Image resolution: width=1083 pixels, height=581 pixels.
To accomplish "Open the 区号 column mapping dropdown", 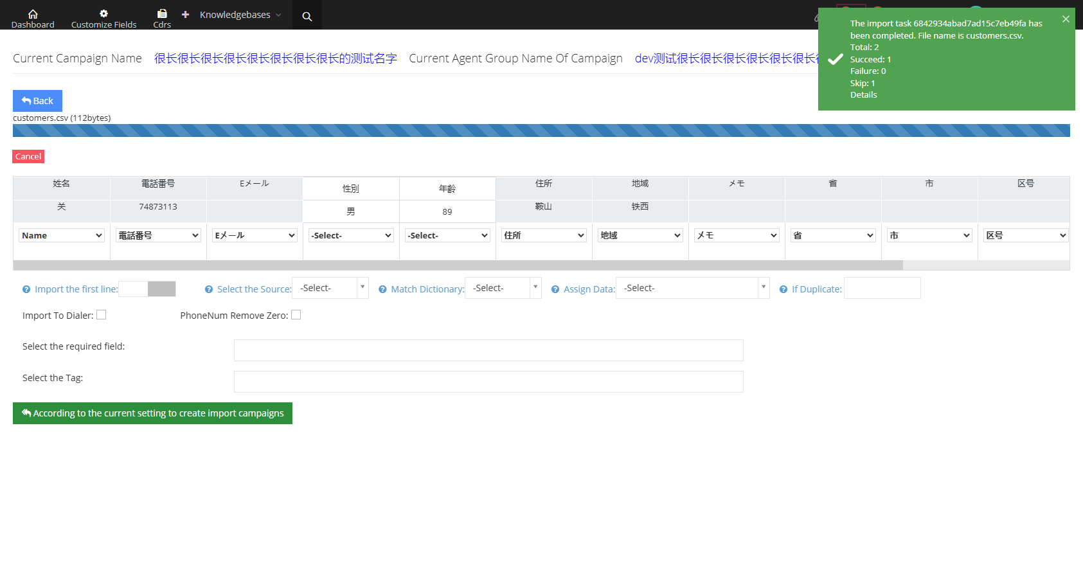I will coord(1026,235).
